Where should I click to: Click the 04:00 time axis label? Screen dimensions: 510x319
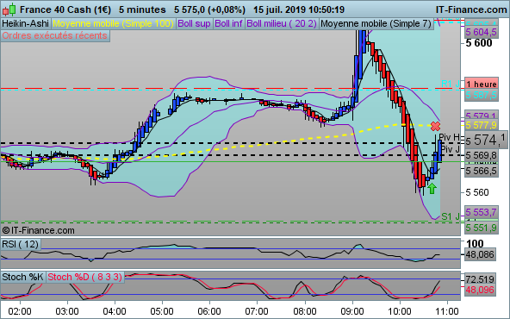(115, 311)
